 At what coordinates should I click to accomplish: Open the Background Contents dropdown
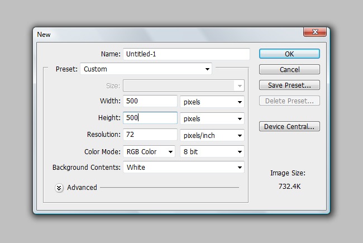183,168
